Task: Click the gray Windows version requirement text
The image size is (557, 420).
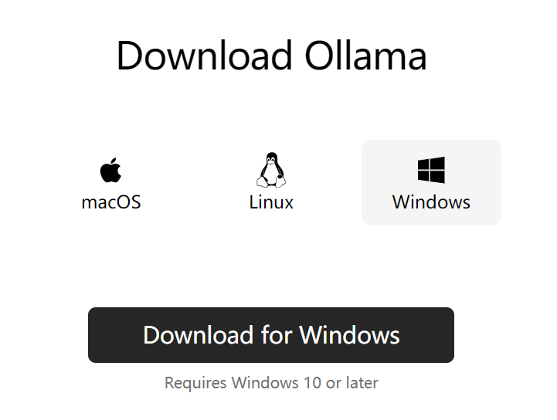Action: coord(271,383)
